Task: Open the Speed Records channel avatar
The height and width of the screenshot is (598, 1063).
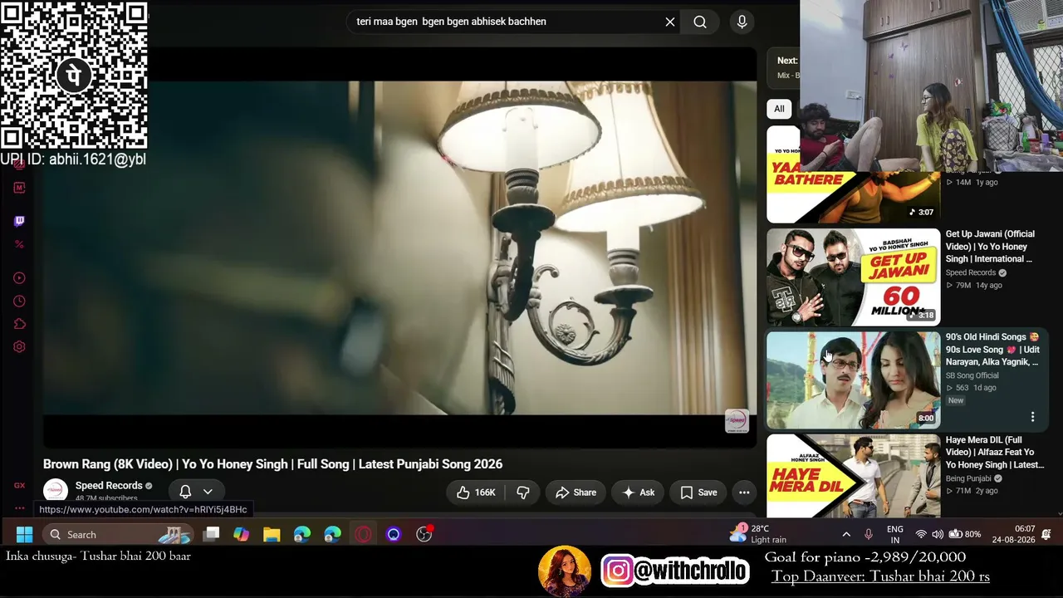Action: click(x=56, y=491)
